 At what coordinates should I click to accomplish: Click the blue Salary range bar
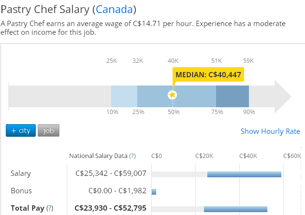point(244,174)
